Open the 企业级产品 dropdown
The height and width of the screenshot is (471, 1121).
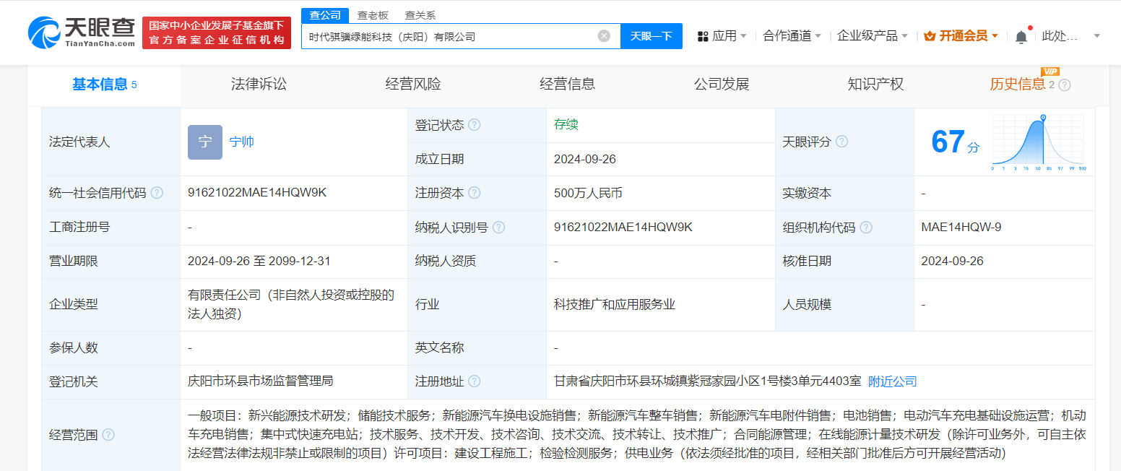872,36
